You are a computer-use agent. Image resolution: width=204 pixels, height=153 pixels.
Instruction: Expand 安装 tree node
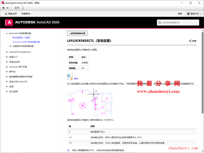(x=7, y=87)
